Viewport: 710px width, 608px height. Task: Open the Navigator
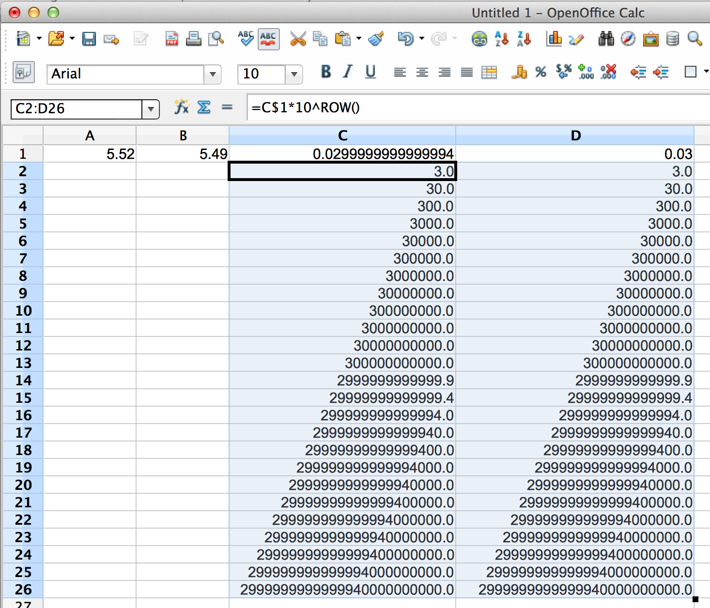click(x=627, y=39)
